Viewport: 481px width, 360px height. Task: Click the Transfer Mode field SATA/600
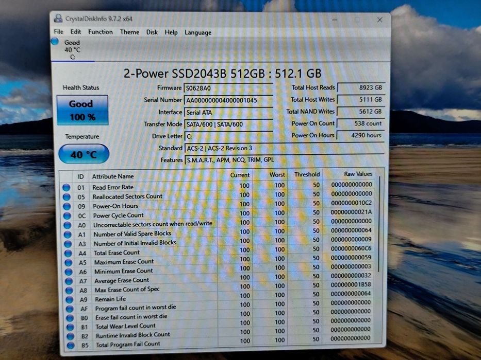pos(228,124)
